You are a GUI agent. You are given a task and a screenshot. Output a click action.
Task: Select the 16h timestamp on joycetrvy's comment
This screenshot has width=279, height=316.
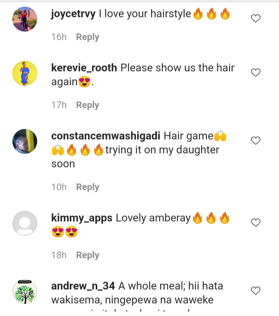point(59,37)
